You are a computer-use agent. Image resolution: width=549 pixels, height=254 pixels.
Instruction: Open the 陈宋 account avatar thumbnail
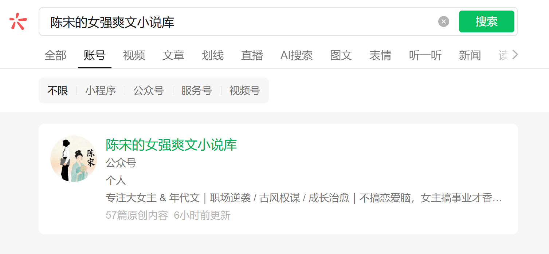[x=74, y=159]
